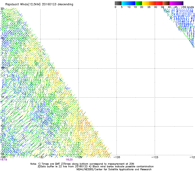Click the '>50 knots' legend label
The image size is (195, 171).
pyautogui.click(x=187, y=7)
